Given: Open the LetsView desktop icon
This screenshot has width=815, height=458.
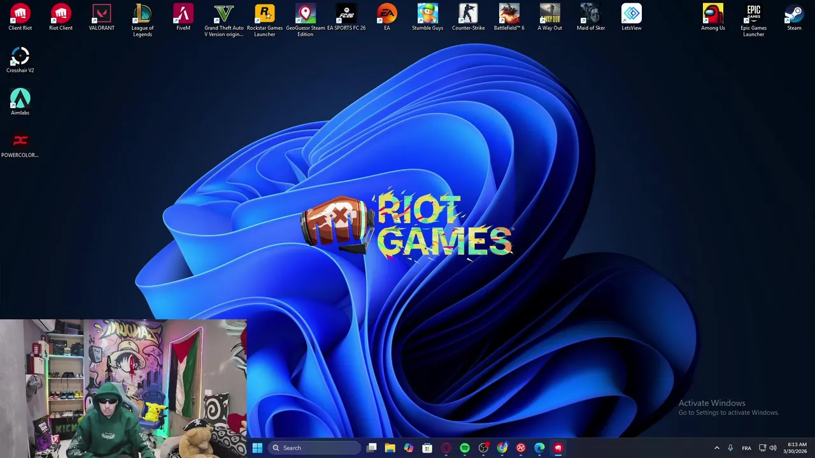Looking at the screenshot, I should 631,18.
